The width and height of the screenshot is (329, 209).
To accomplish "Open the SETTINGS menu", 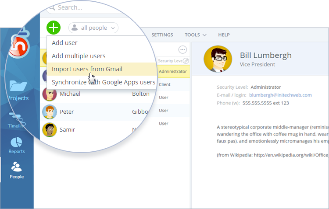I will tap(162, 35).
